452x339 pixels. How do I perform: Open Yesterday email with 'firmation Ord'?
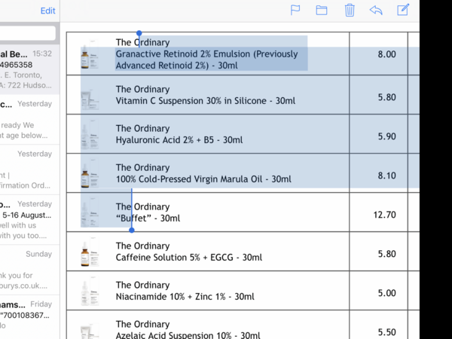[29, 169]
